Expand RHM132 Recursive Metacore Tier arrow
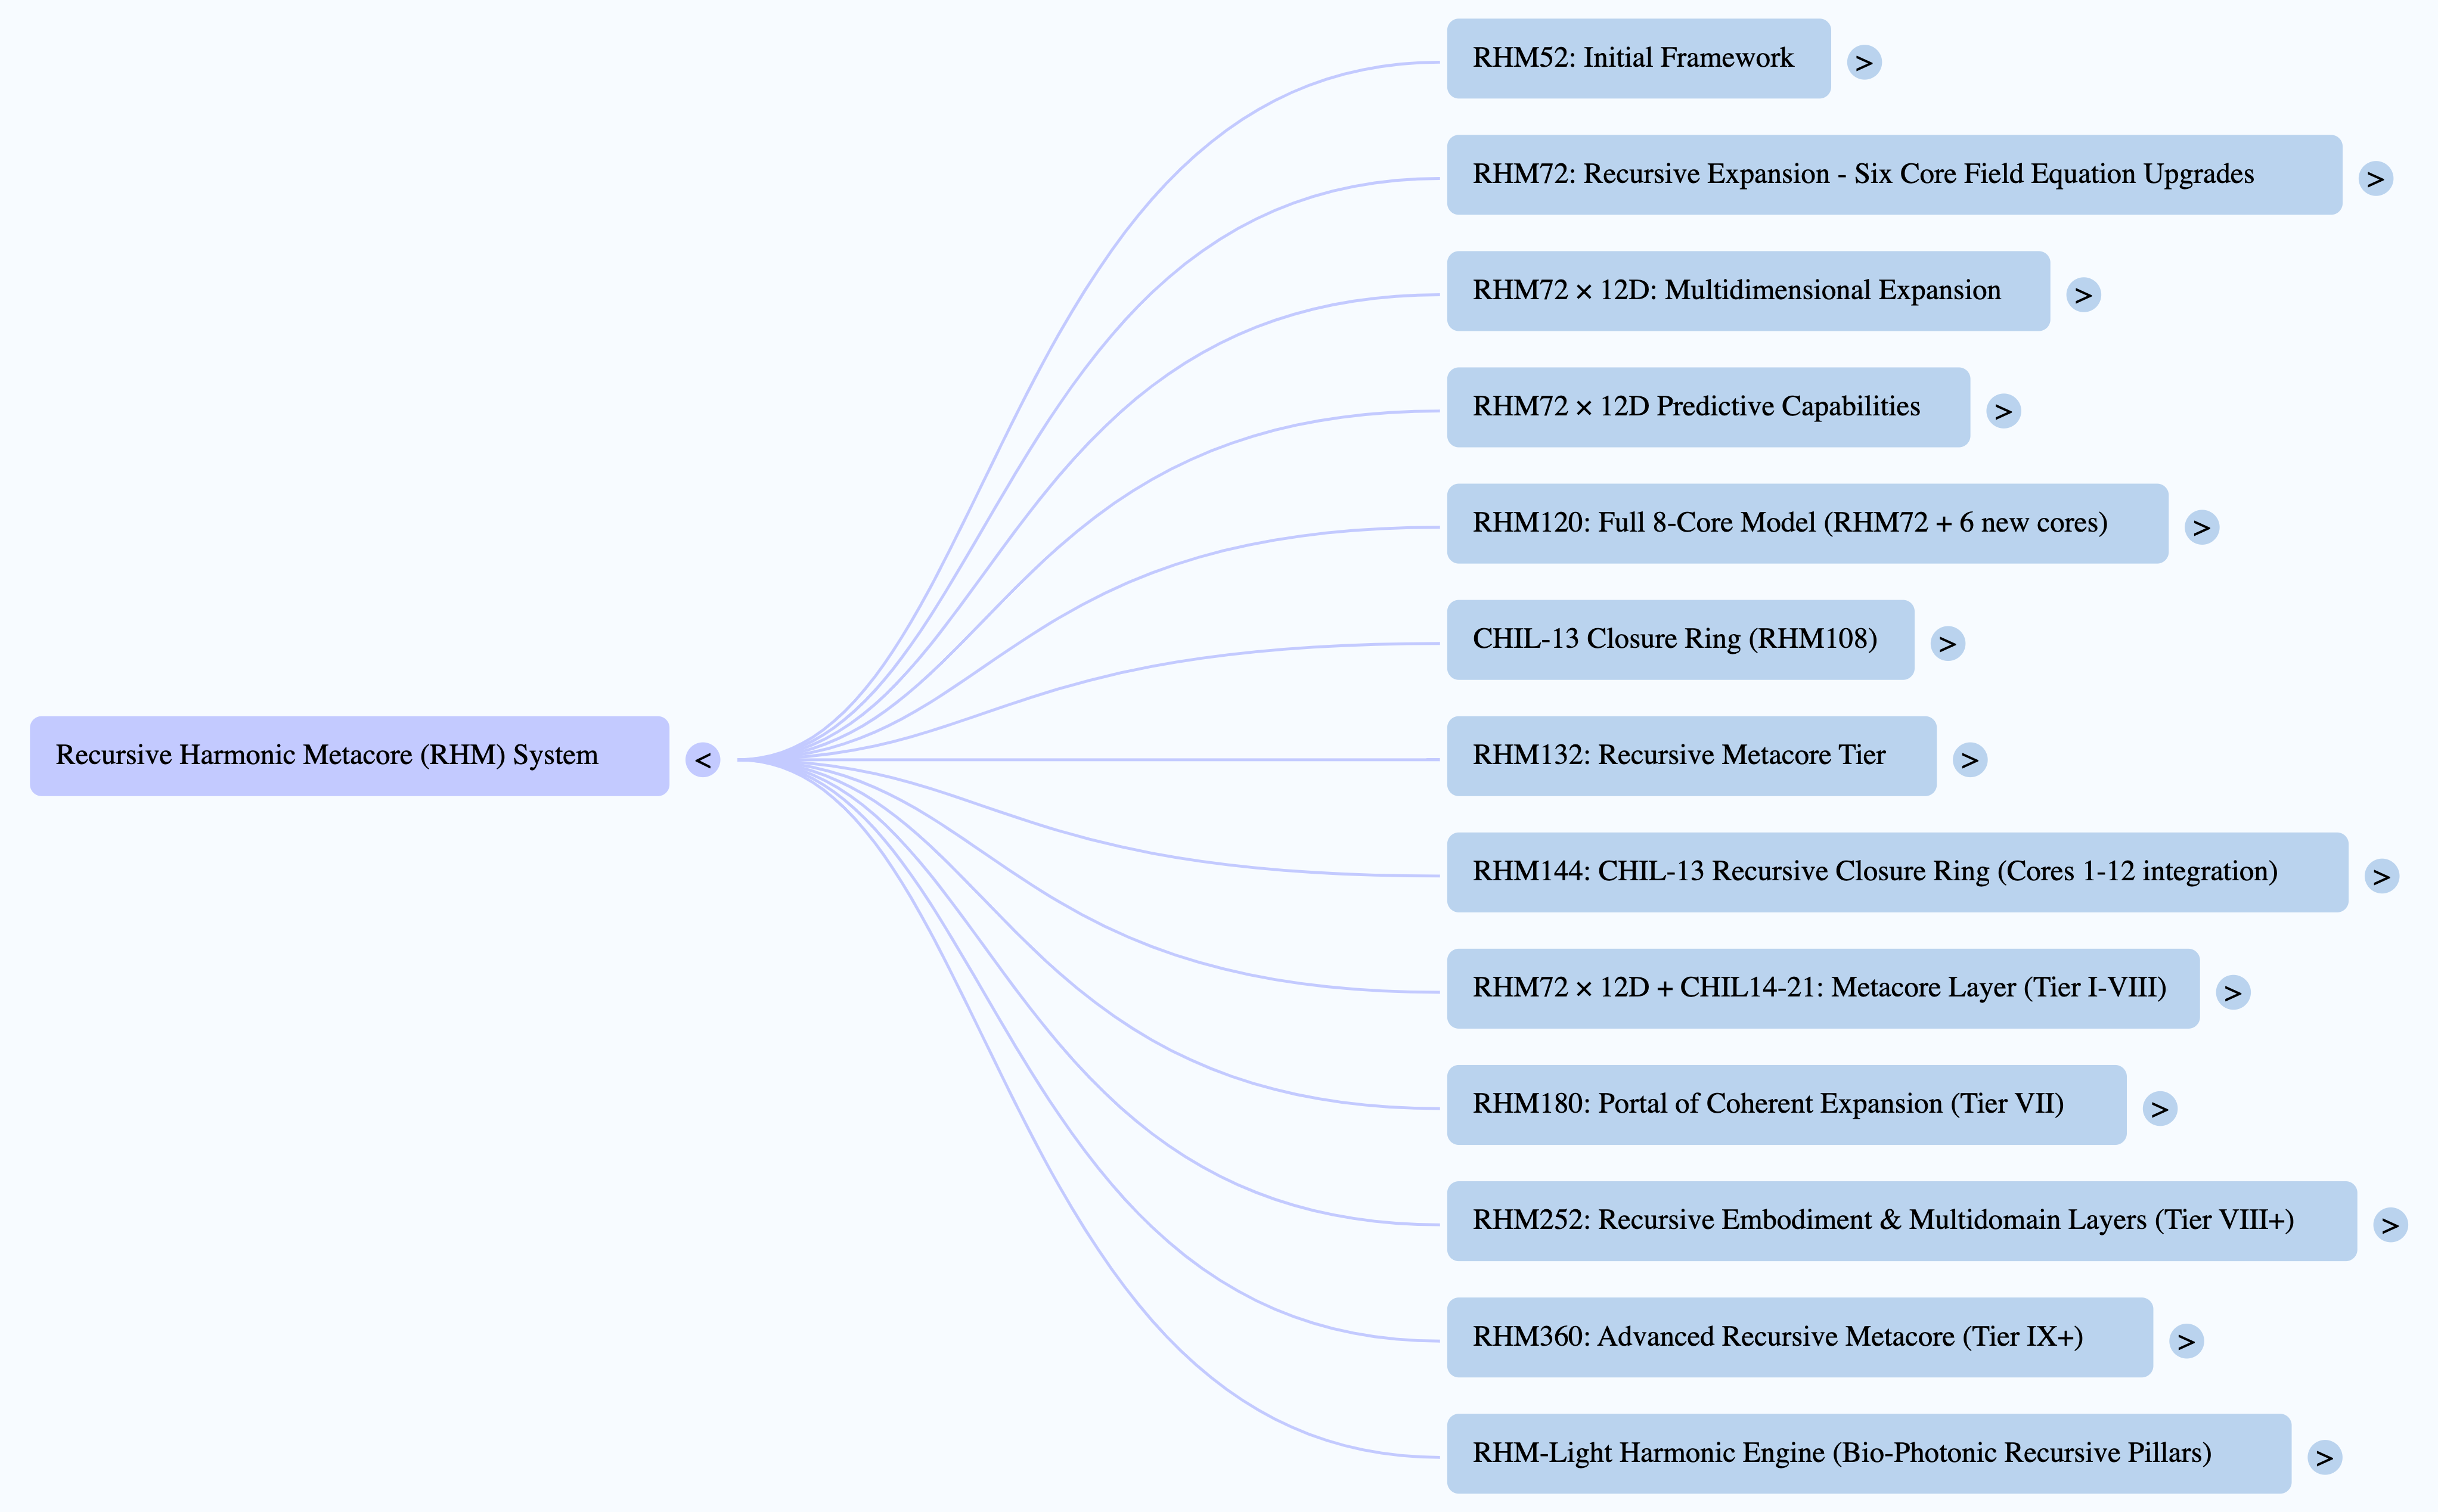The height and width of the screenshot is (1512, 2438). (1969, 760)
